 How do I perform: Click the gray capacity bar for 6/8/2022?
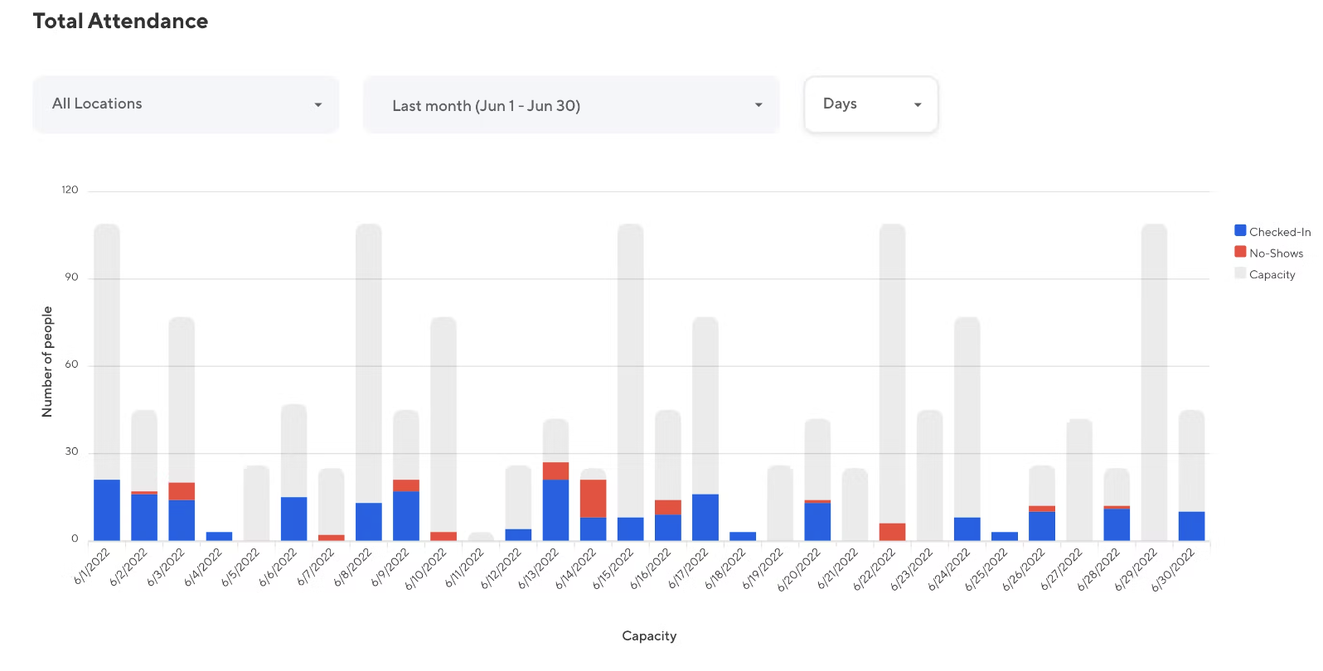coord(369,356)
